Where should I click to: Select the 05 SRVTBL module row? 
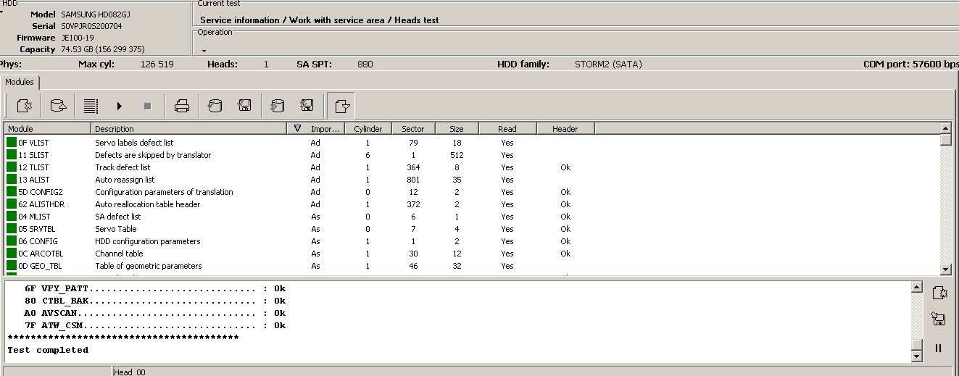click(x=472, y=229)
